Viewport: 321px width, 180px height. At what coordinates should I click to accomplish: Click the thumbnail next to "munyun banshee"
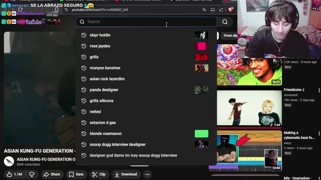point(202,68)
